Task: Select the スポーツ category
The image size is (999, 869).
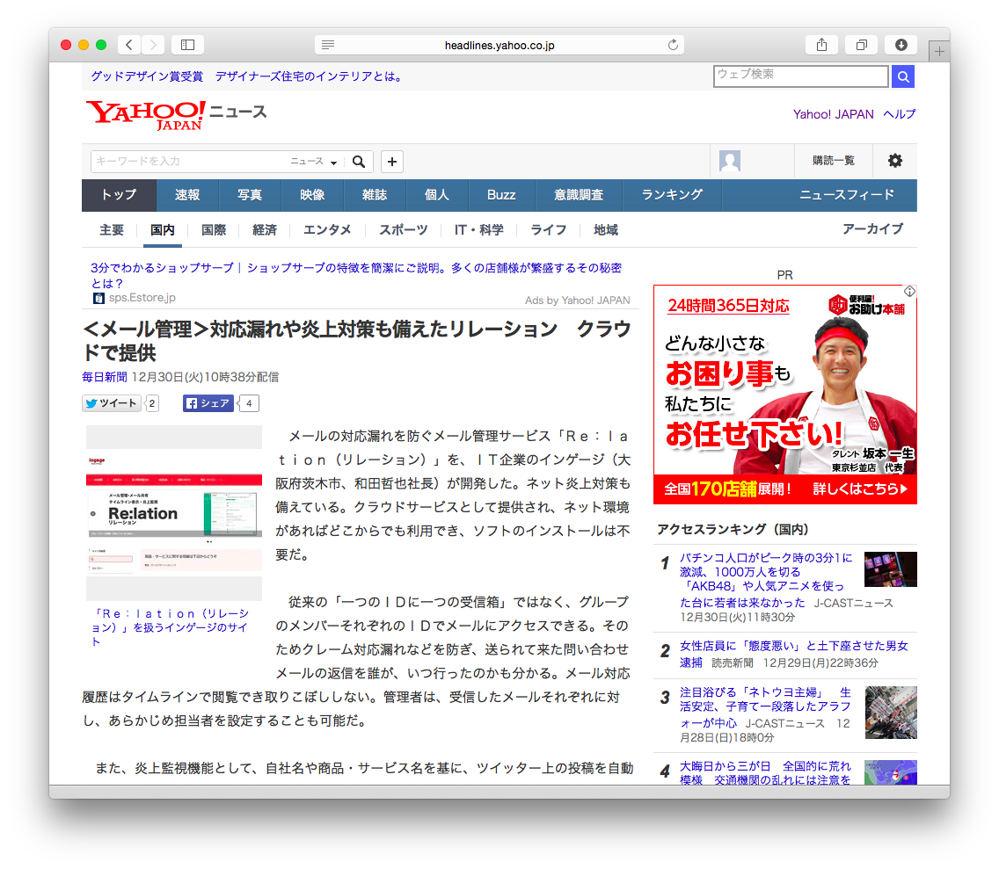Action: [404, 230]
